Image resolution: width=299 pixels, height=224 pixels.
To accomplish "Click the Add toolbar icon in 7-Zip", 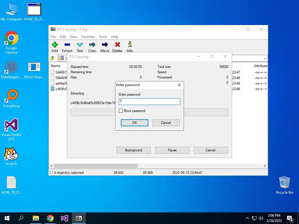I will [x=55, y=47].
